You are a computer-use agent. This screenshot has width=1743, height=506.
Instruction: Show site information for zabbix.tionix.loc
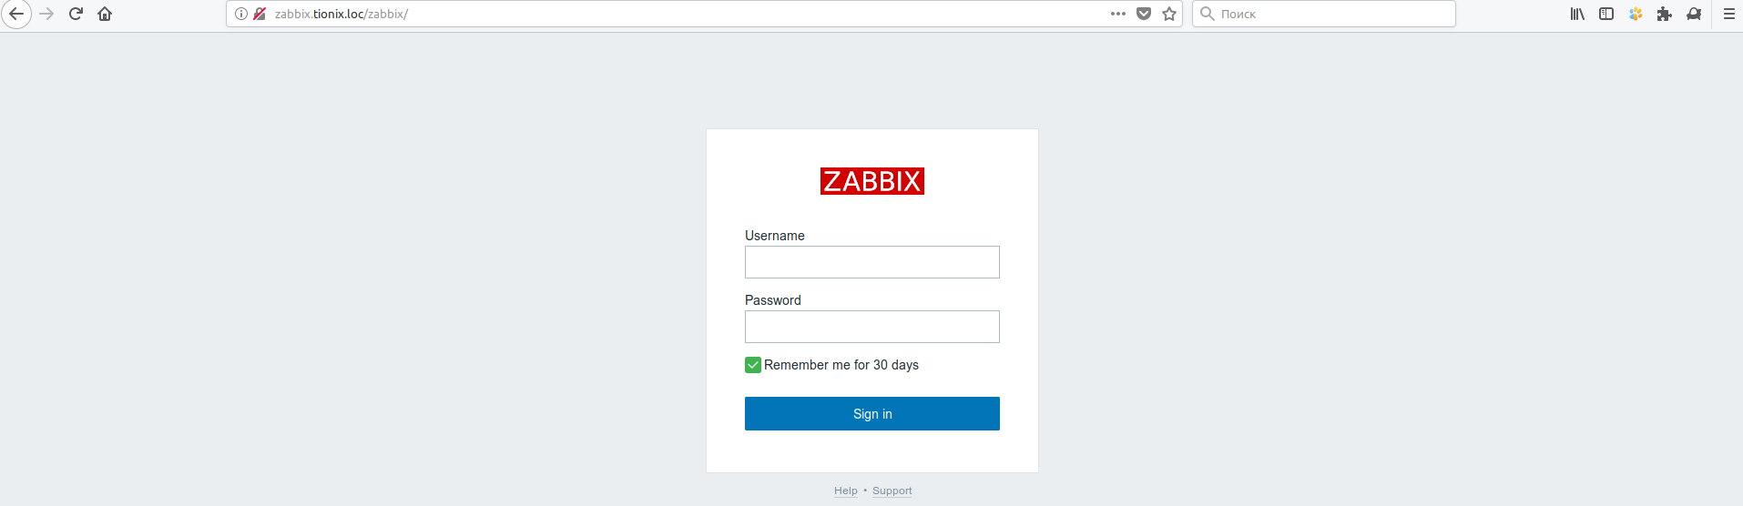pyautogui.click(x=241, y=14)
